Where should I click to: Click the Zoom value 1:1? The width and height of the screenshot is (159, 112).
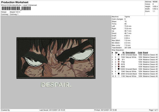click(x=154, y=11)
